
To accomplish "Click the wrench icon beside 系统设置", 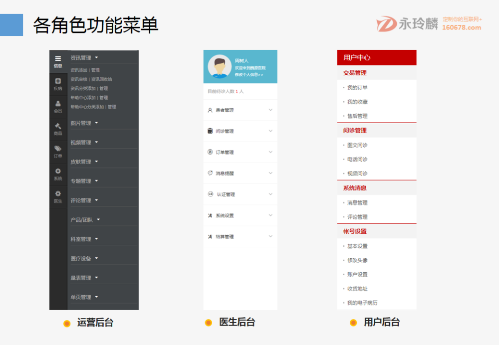I will point(209,214).
